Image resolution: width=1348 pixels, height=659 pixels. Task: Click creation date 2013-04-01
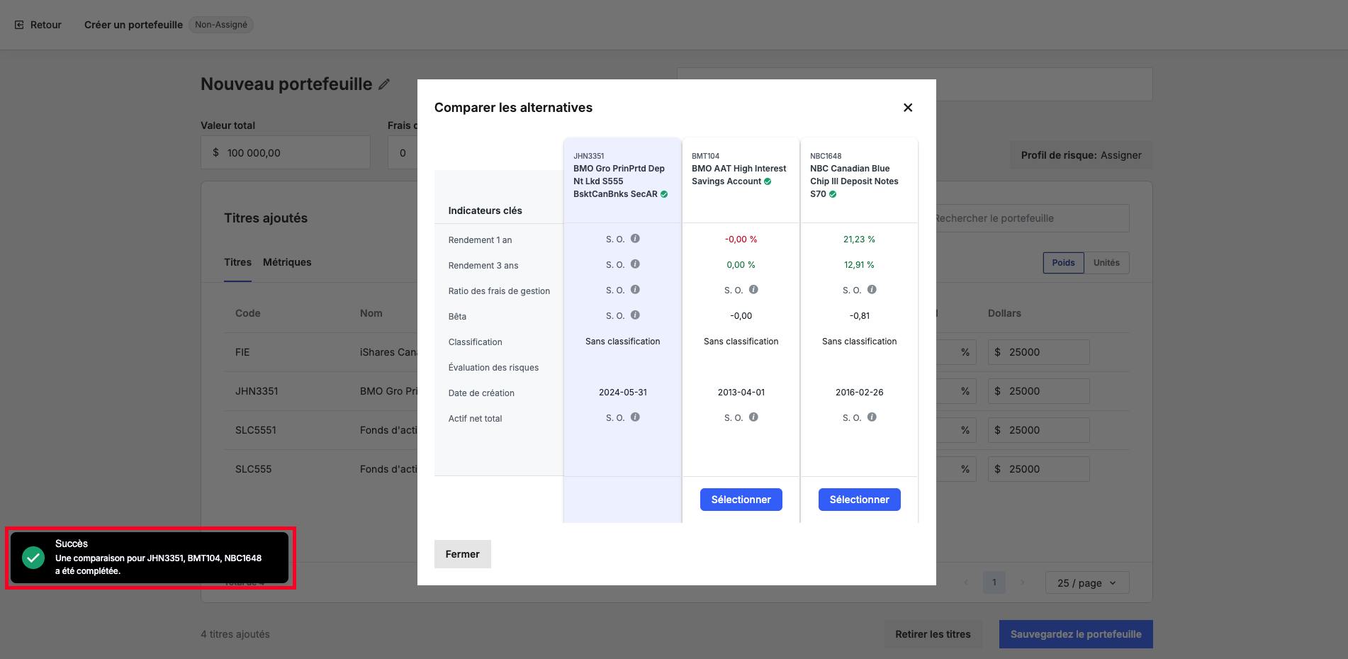pos(741,393)
